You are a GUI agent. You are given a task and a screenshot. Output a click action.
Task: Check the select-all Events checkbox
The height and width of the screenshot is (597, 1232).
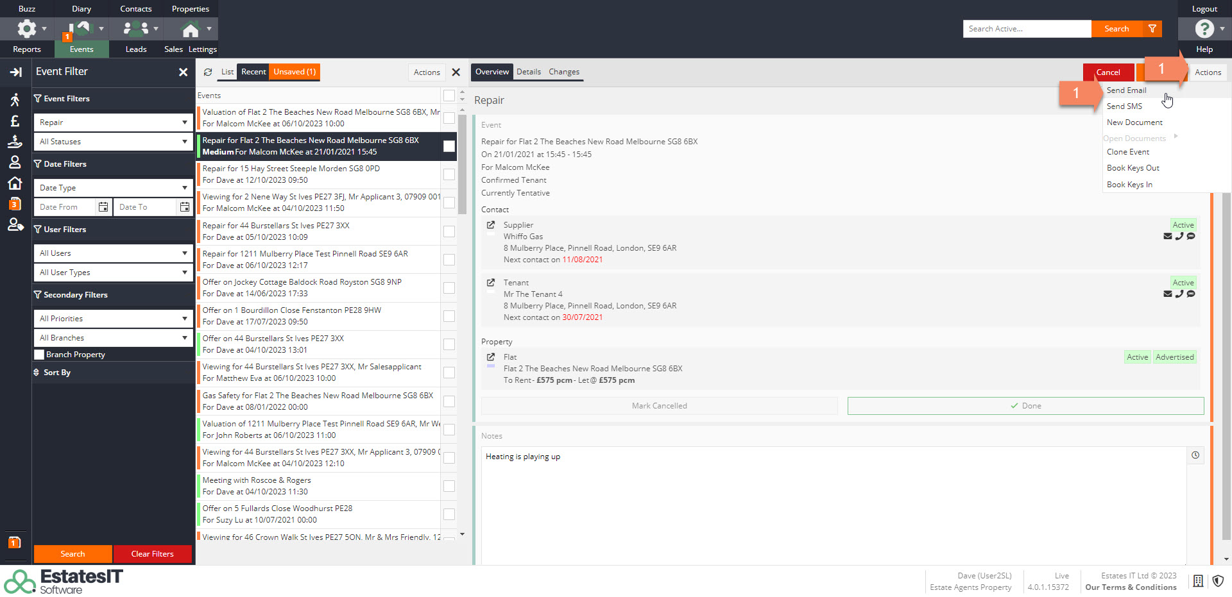(x=449, y=96)
